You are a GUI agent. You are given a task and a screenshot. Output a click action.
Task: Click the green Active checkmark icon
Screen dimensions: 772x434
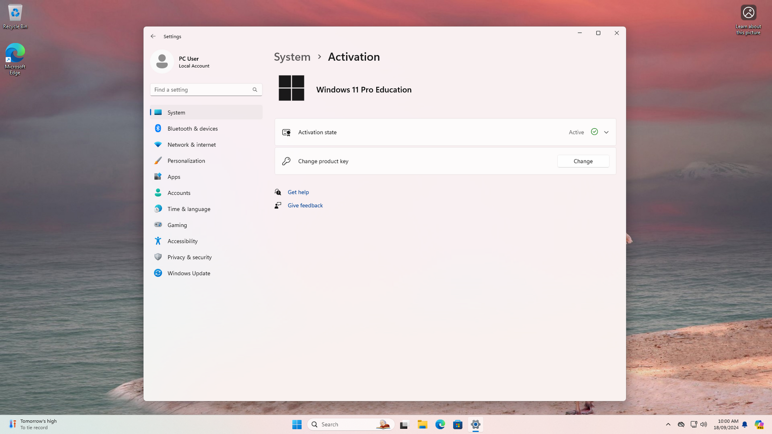pos(594,132)
